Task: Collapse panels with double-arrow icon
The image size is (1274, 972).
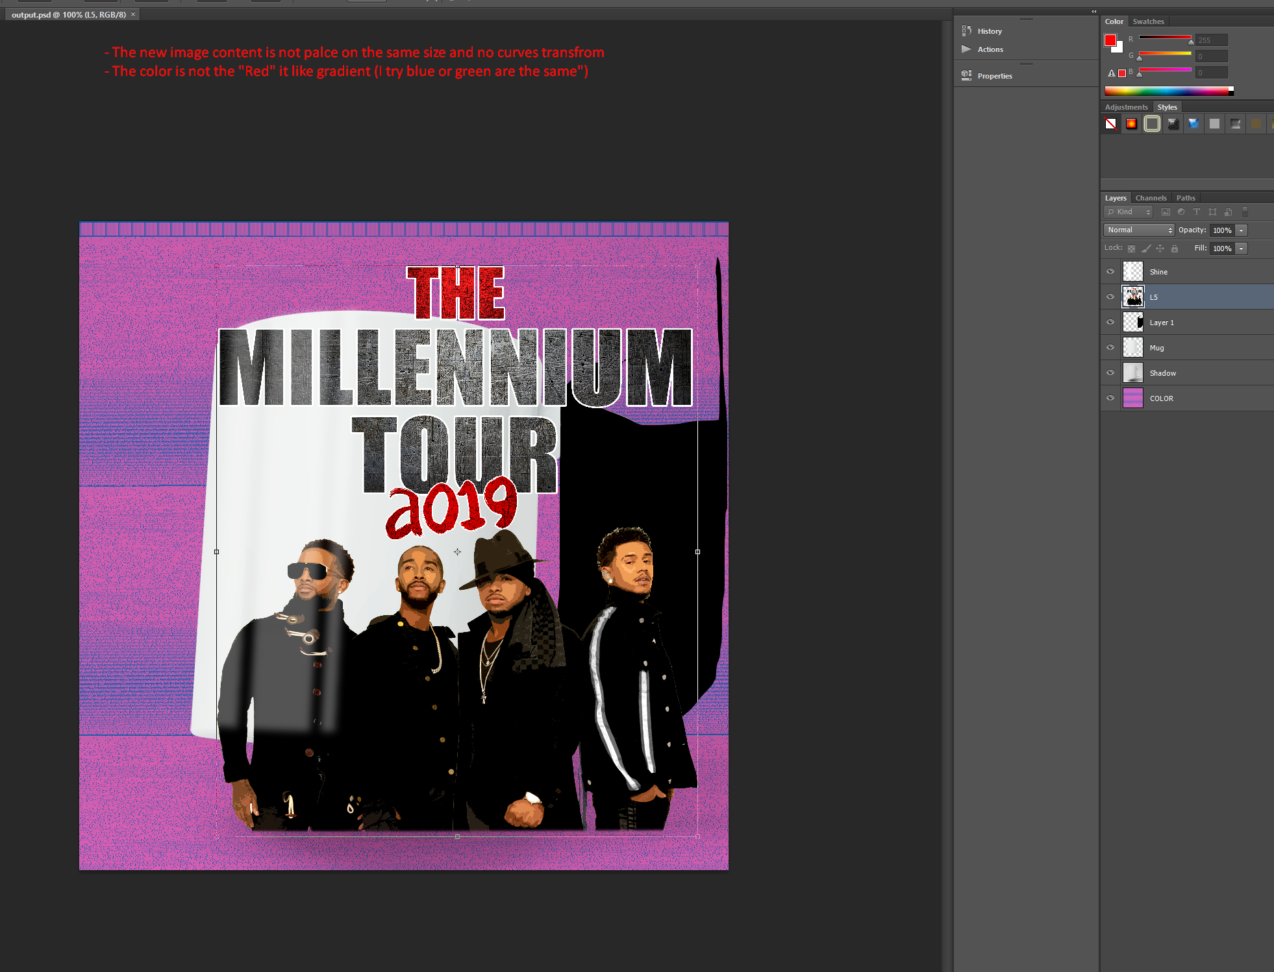Action: (x=1093, y=12)
